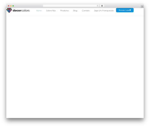
Task: Go to the Home menu item
Action: [39, 11]
